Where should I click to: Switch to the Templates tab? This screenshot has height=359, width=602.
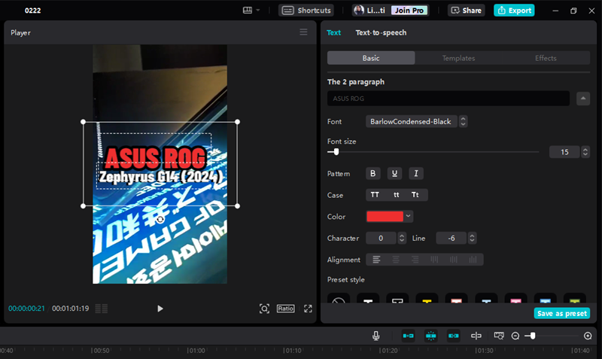click(458, 58)
